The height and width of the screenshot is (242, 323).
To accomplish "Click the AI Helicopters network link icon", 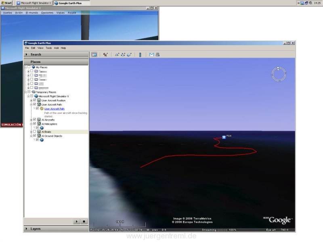I will (x=39, y=124).
